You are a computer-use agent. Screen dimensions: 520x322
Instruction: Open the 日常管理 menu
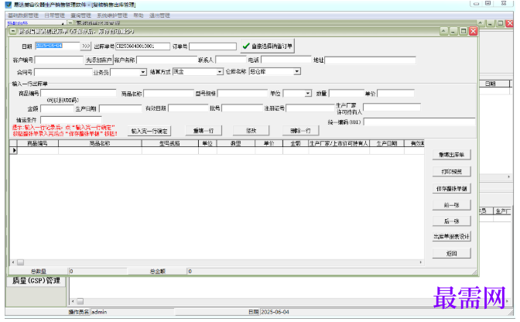[54, 15]
